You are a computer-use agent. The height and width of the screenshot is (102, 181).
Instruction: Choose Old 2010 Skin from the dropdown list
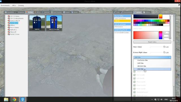(x=152, y=66)
